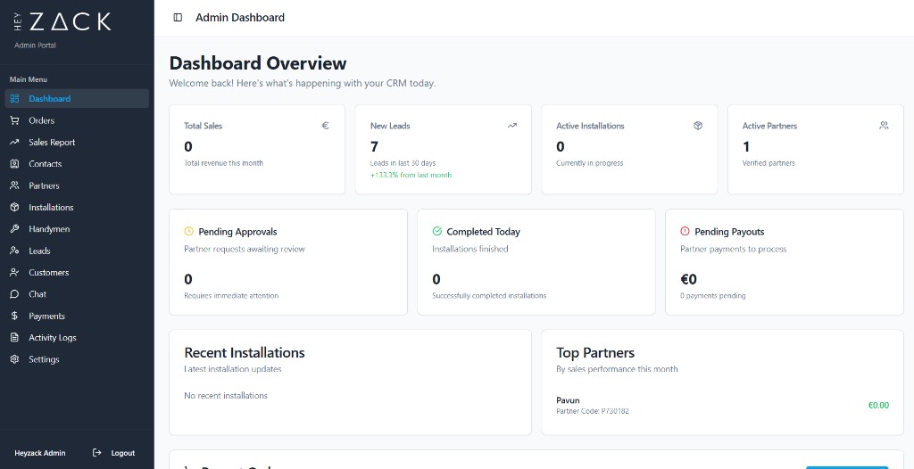
Task: Click the Top Partners heading
Action: [x=595, y=352]
